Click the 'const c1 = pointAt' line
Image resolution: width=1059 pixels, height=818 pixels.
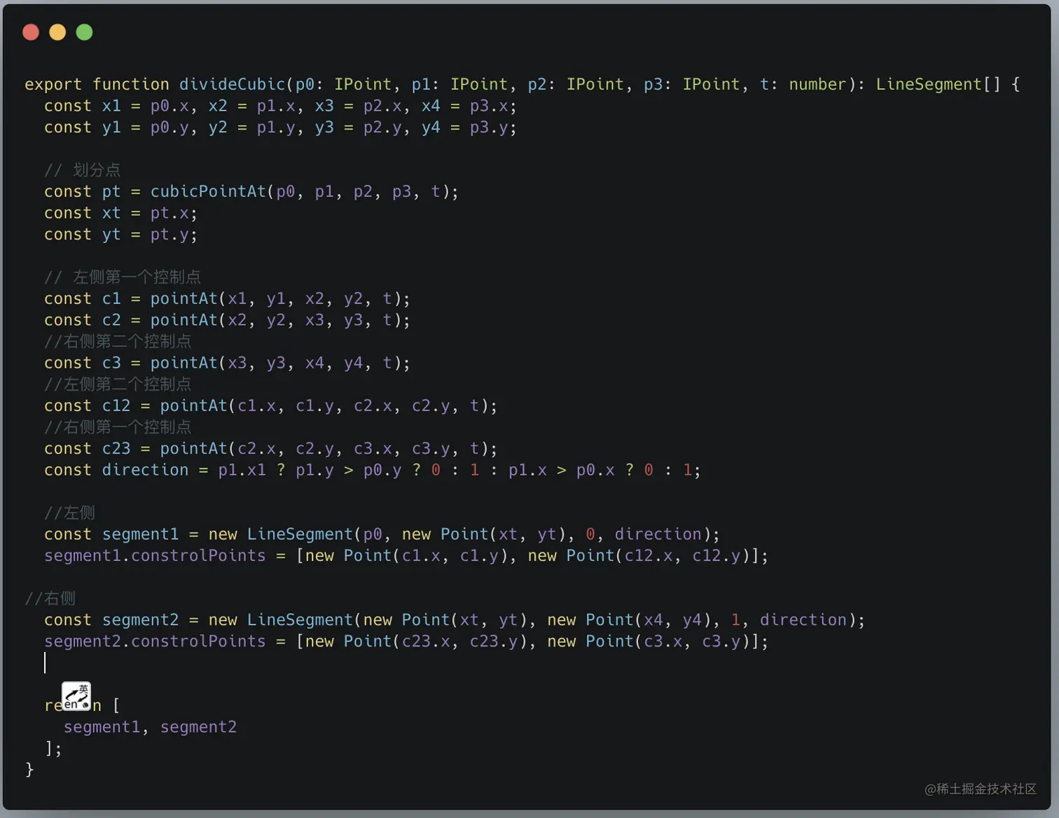pyautogui.click(x=227, y=298)
